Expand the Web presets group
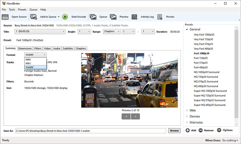 pyautogui.click(x=187, y=110)
